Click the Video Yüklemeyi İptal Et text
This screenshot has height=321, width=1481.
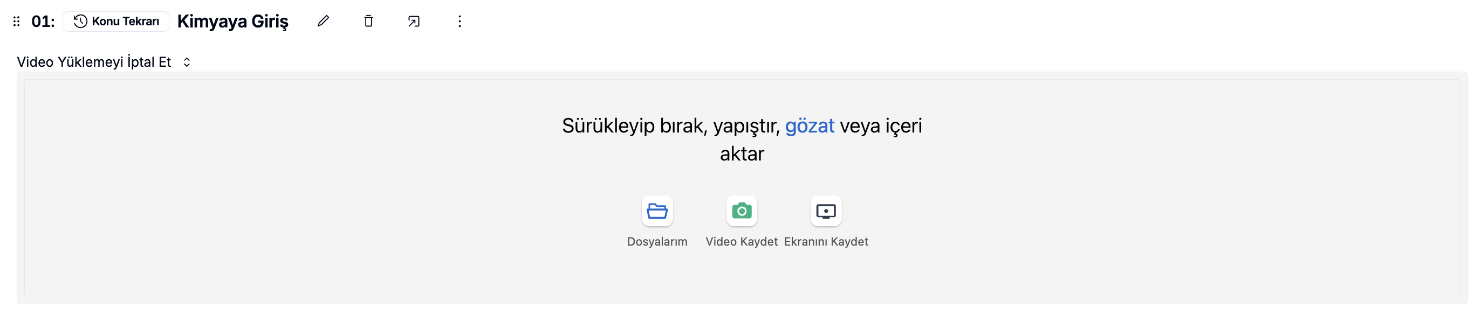(94, 62)
